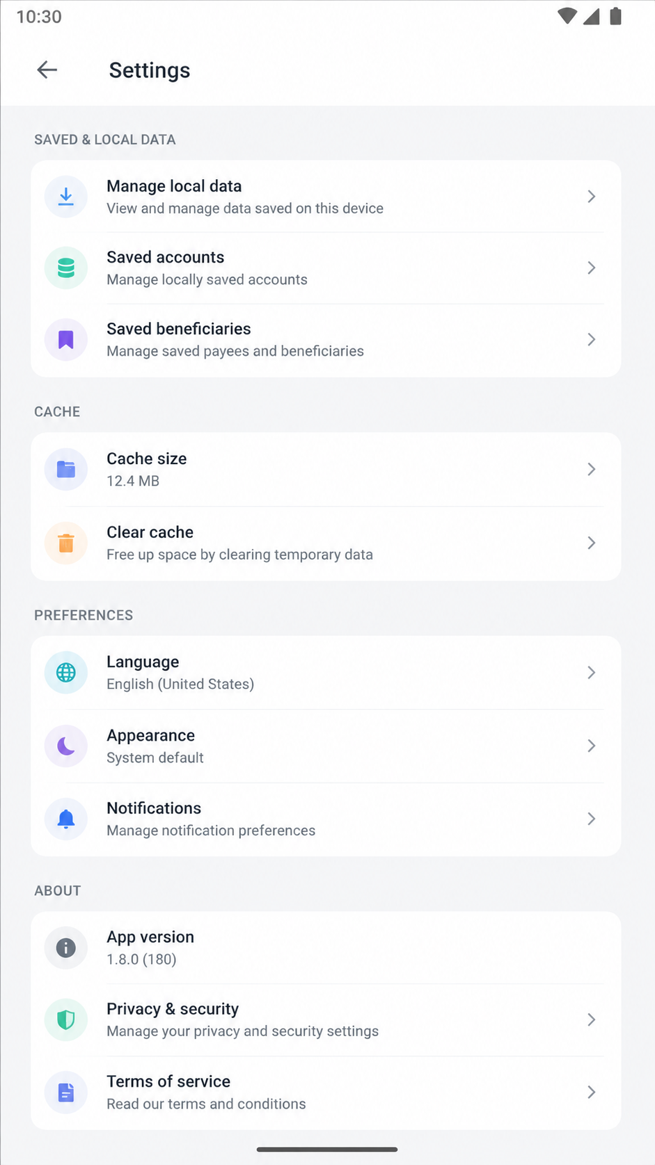This screenshot has width=655, height=1165.
Task: Select the Appearance System default entry
Action: pos(326,746)
